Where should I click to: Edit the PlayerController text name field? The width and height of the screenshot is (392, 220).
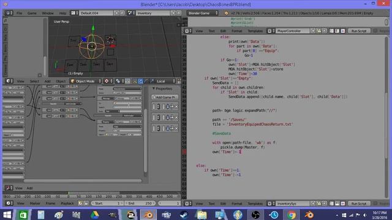(293, 31)
